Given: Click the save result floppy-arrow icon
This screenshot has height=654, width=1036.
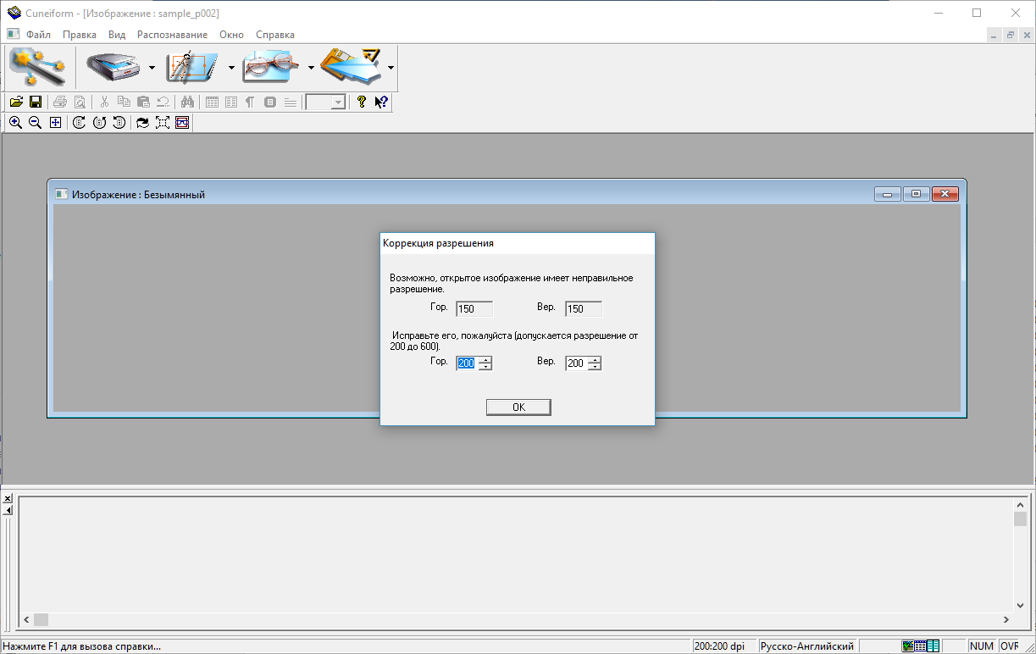Looking at the screenshot, I should (351, 67).
